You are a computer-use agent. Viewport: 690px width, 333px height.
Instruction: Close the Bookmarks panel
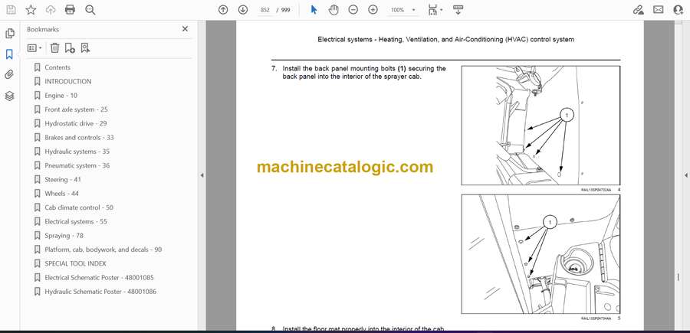coord(185,29)
